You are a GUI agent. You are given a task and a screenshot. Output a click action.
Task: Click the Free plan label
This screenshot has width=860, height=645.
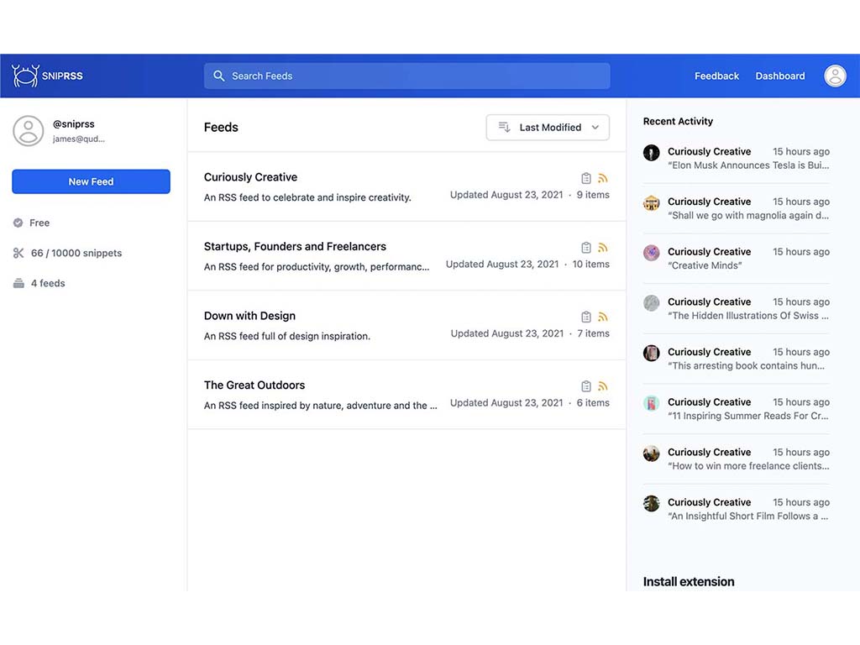pos(39,223)
